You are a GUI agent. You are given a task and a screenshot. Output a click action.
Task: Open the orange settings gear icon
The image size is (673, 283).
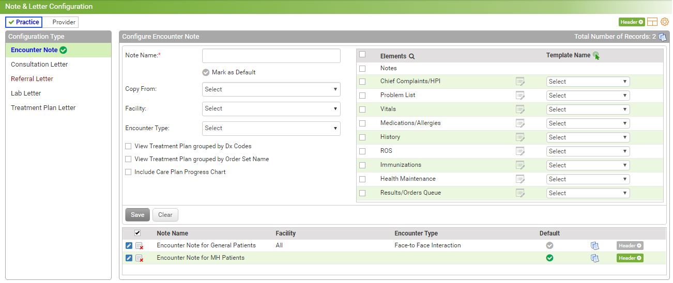[665, 22]
